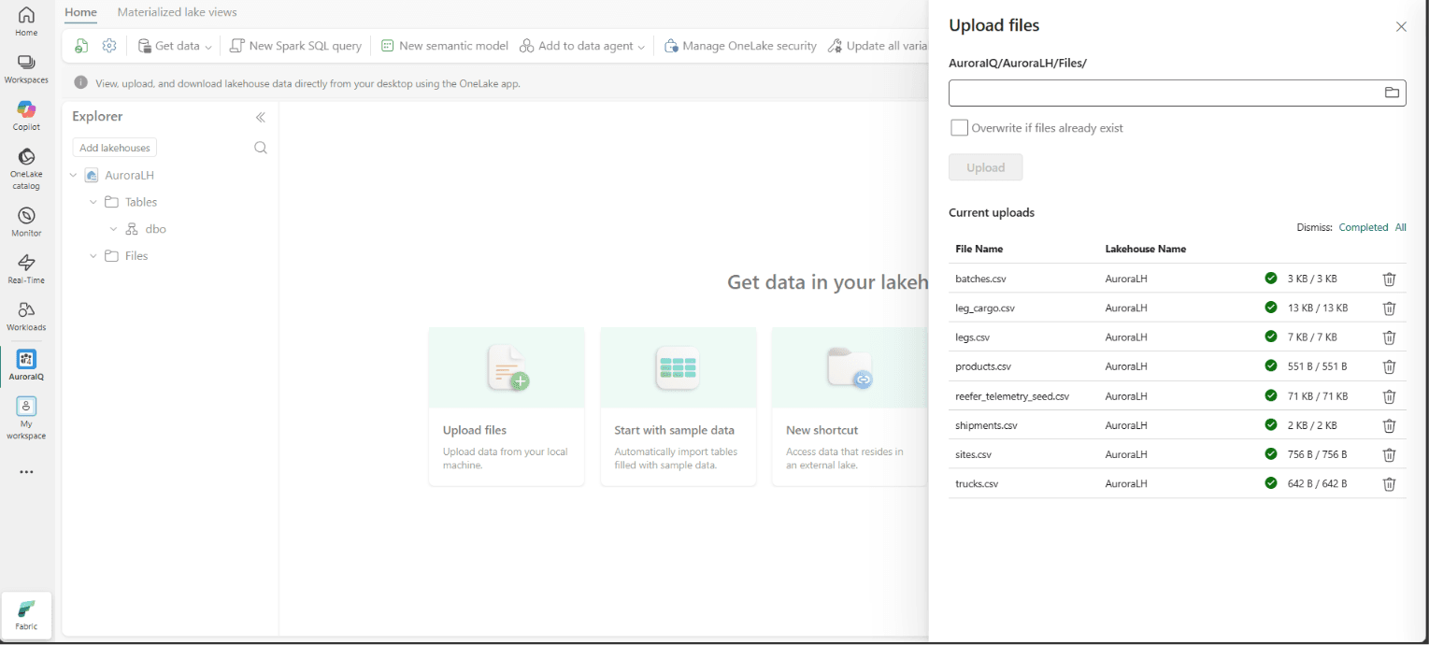Viewport: 1429px width, 645px height.
Task: Delete sites.csv upload entry
Action: coord(1389,454)
